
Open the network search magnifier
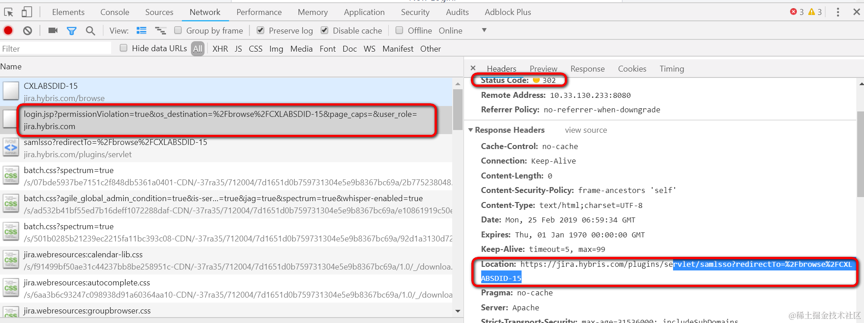[90, 31]
